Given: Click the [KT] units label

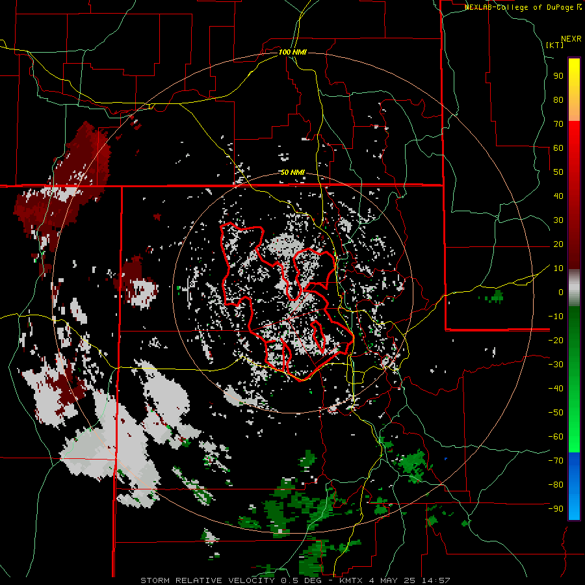Looking at the screenshot, I should (x=555, y=45).
